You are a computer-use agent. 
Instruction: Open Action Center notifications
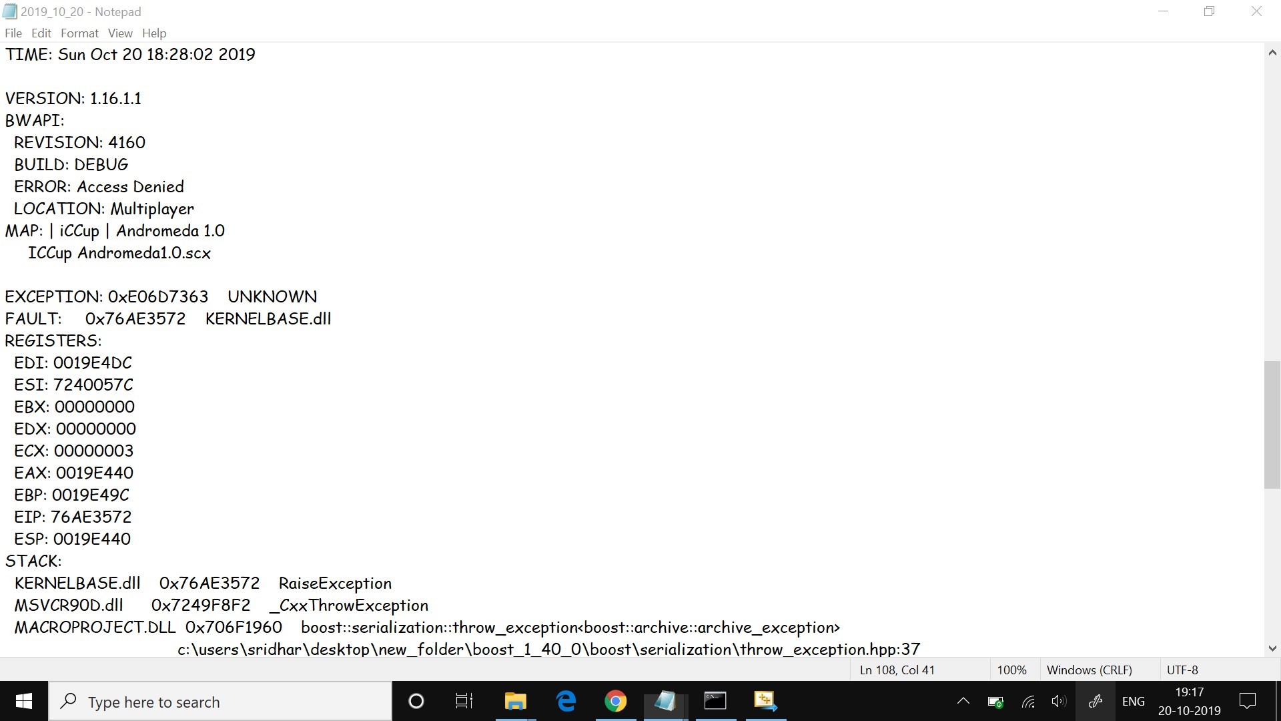[x=1247, y=701]
